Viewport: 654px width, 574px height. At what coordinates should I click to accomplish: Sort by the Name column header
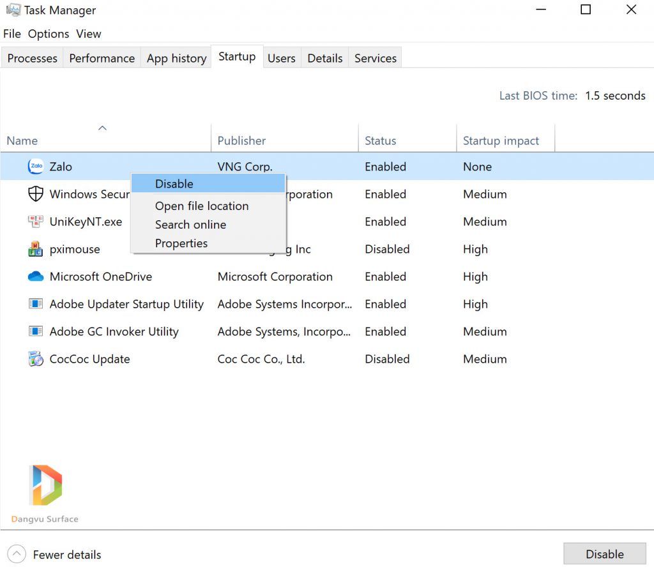22,141
